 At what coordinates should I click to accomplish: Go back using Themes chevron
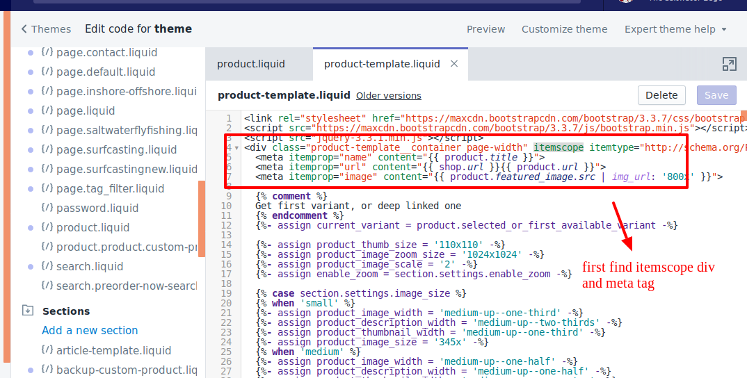coord(24,29)
